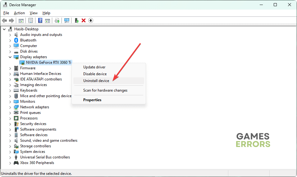
Task: Click the monitor-magnifier Scan for hardware changes icon
Action: click(67, 20)
